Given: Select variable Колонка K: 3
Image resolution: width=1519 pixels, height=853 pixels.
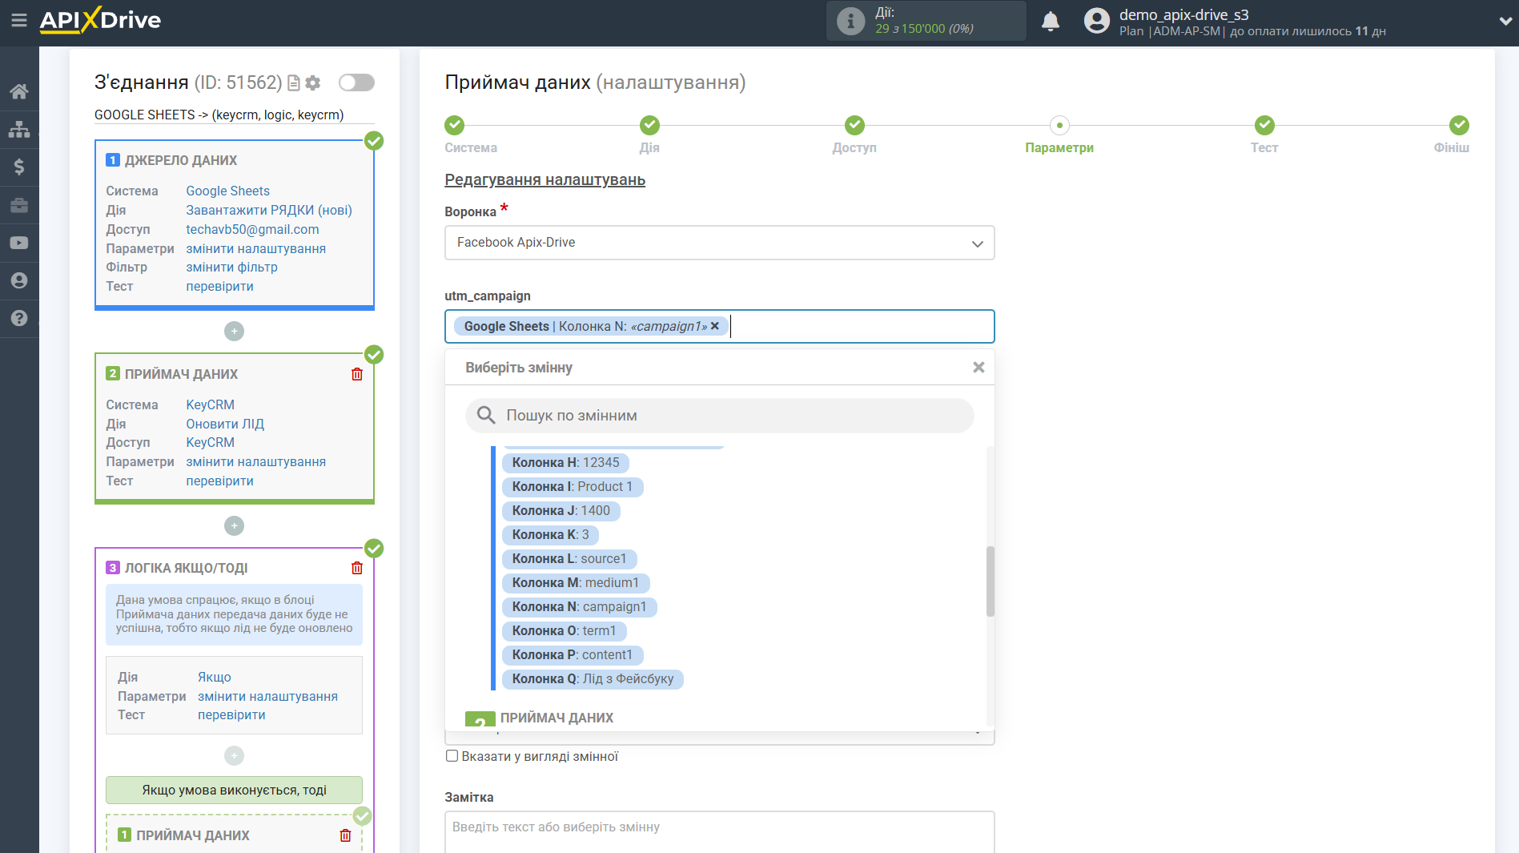Looking at the screenshot, I should click(x=550, y=534).
